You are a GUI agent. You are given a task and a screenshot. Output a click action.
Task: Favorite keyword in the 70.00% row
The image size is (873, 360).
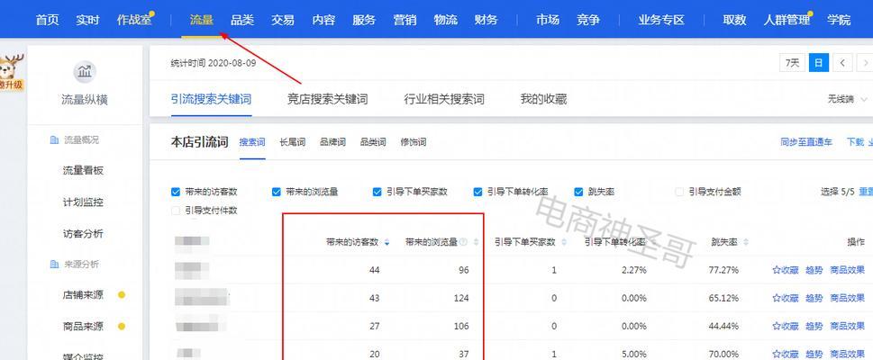tap(785, 354)
